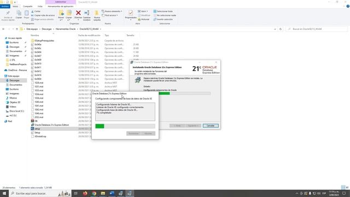Click Historial in the ribbon

point(144,20)
